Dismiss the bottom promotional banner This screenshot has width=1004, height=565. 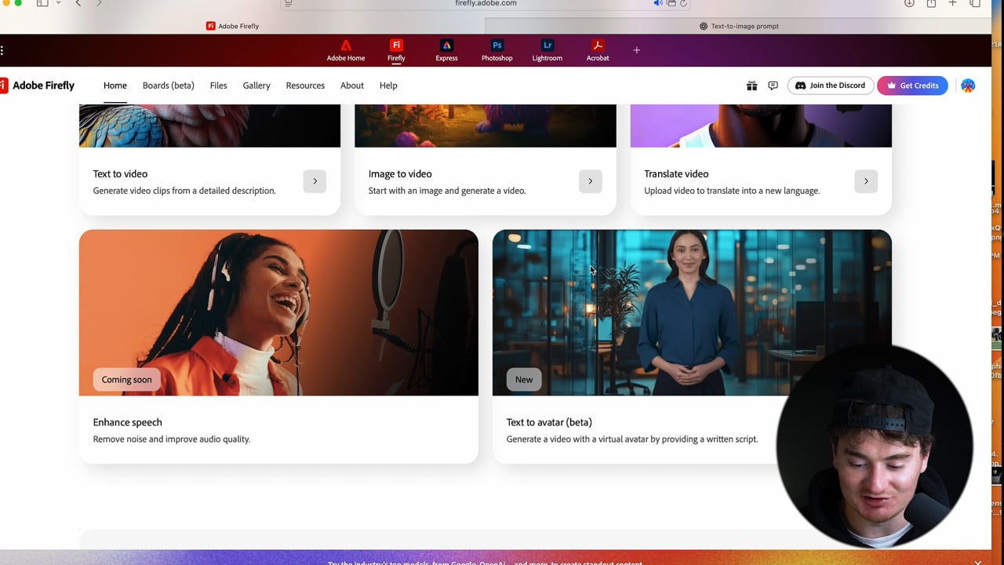click(977, 561)
